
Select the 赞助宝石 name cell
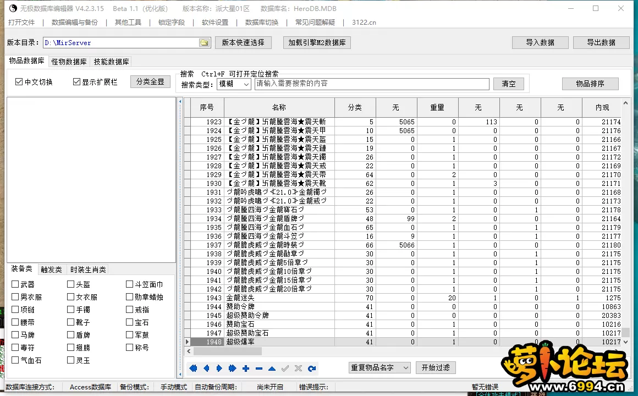point(279,324)
